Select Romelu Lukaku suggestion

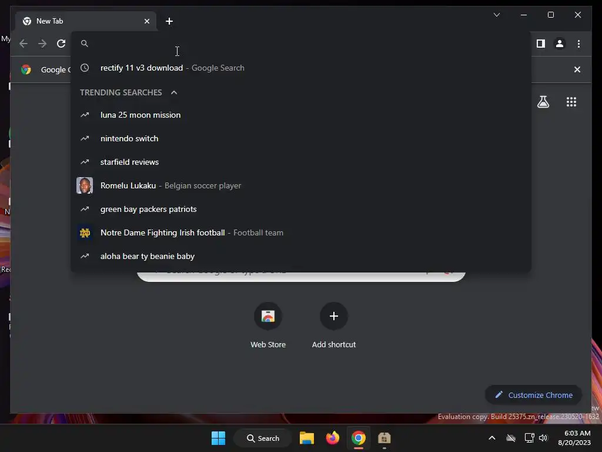pyautogui.click(x=301, y=185)
